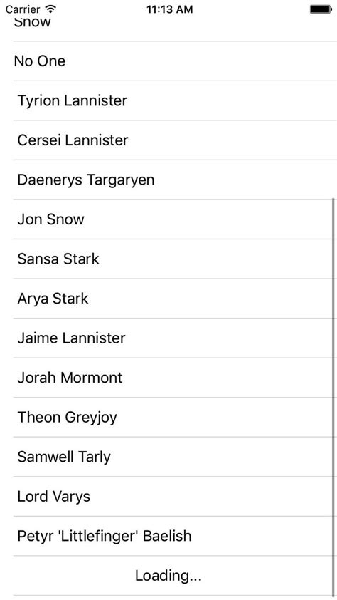Screen dimensions: 337x600
Task: Pick Jaime Lannister from the list
Action: (168, 338)
